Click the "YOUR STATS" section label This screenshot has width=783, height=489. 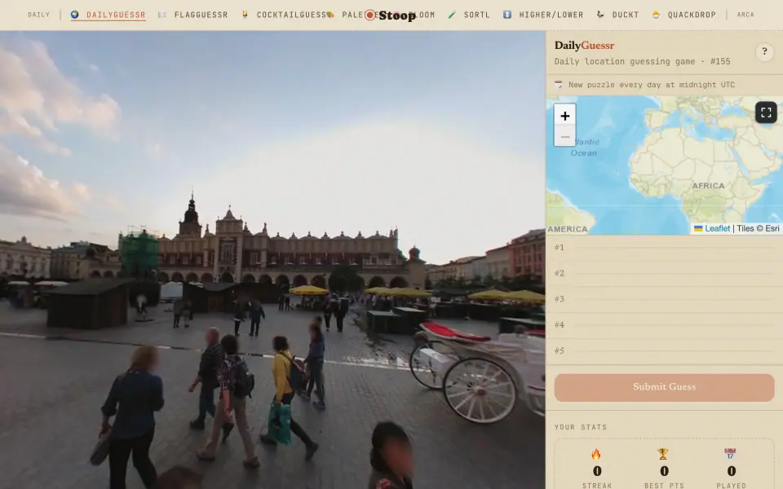click(x=581, y=427)
